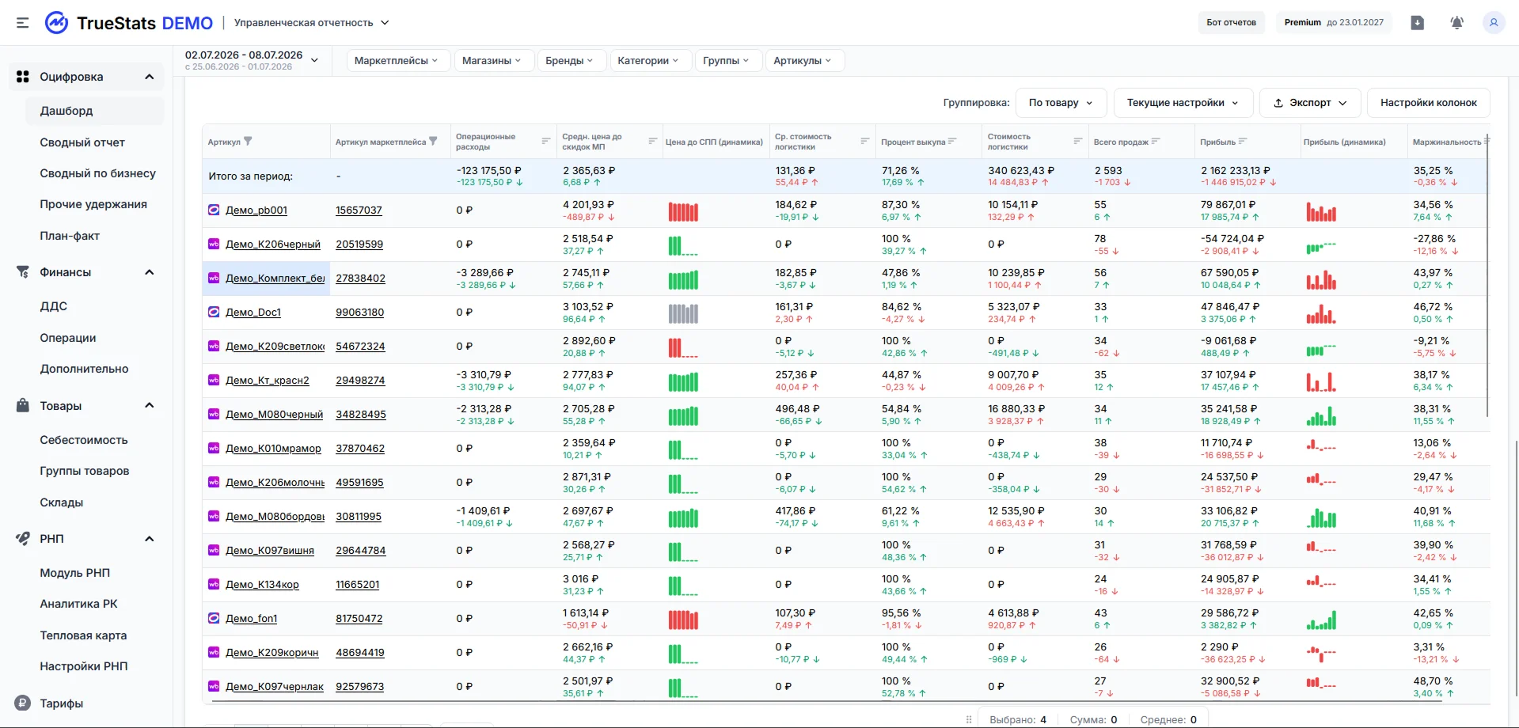
Task: Open Тепловая карта in the sidebar
Action: [x=83, y=635]
